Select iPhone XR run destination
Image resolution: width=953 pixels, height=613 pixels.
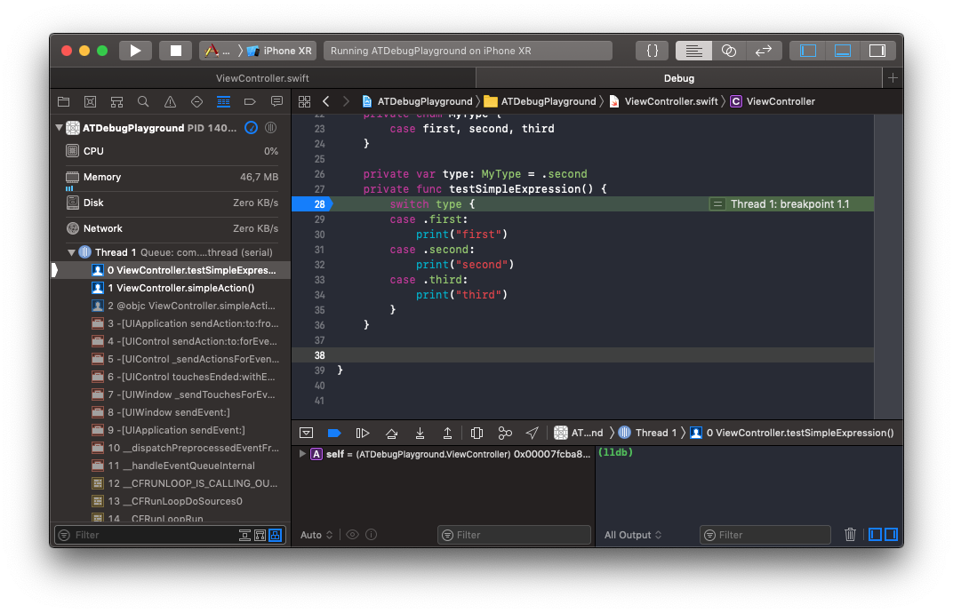280,51
